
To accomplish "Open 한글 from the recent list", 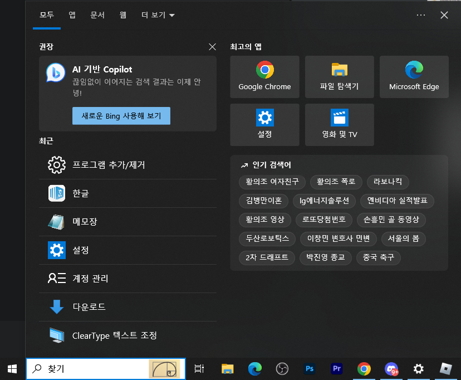I will pyautogui.click(x=127, y=193).
